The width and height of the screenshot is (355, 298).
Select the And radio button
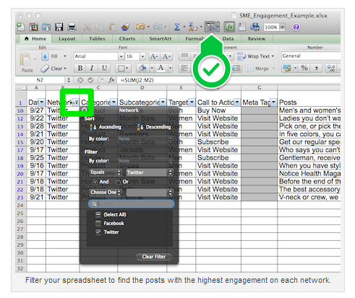(x=95, y=182)
